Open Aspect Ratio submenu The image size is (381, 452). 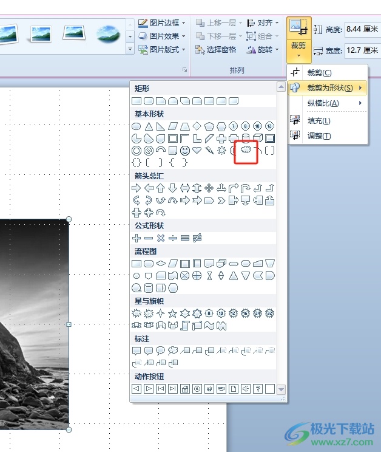coord(328,103)
